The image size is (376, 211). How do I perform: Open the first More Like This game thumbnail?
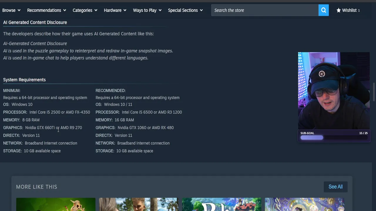[x=56, y=204]
